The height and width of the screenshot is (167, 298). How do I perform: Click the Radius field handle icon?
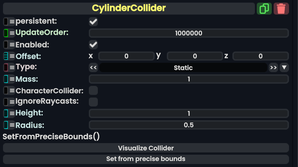pos(6,125)
